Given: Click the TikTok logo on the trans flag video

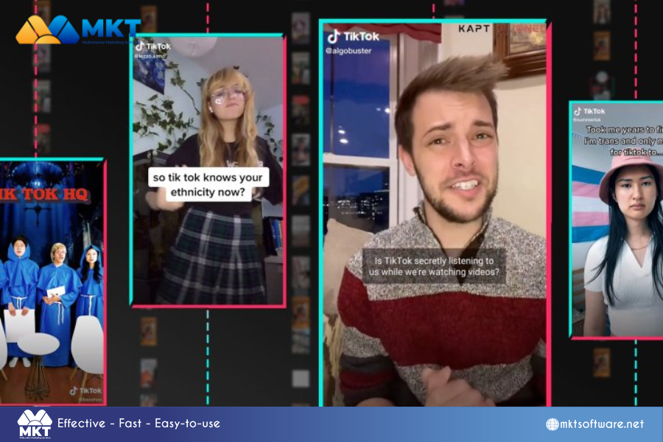Looking at the screenshot, I should pyautogui.click(x=589, y=111).
